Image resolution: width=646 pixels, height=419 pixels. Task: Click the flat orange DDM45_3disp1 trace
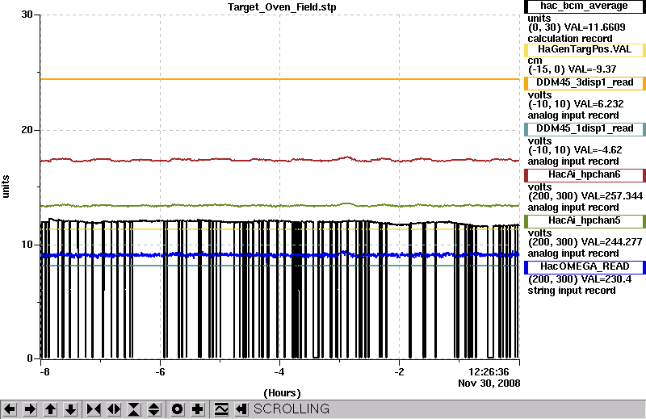pyautogui.click(x=280, y=78)
